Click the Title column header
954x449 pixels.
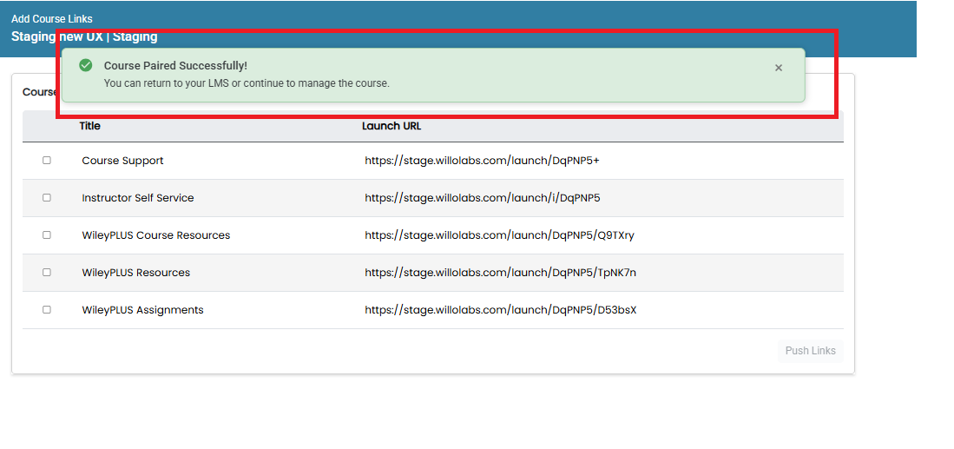click(90, 127)
